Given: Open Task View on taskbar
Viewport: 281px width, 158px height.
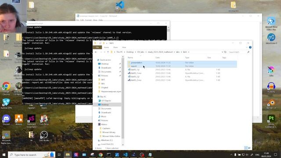Looking at the screenshot, I should [x=59, y=154].
